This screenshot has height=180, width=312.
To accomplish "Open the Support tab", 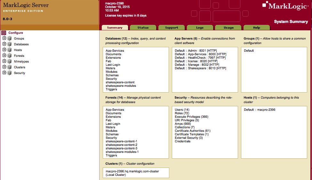I will point(172,27).
